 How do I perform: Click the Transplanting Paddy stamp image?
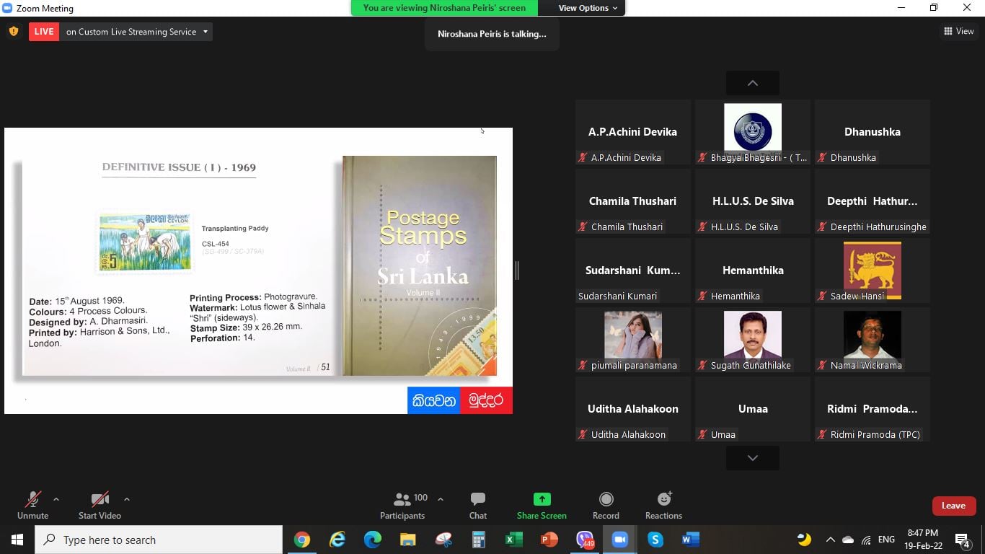[x=145, y=242]
